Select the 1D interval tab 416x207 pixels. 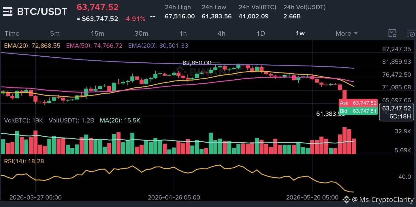tap(261, 33)
